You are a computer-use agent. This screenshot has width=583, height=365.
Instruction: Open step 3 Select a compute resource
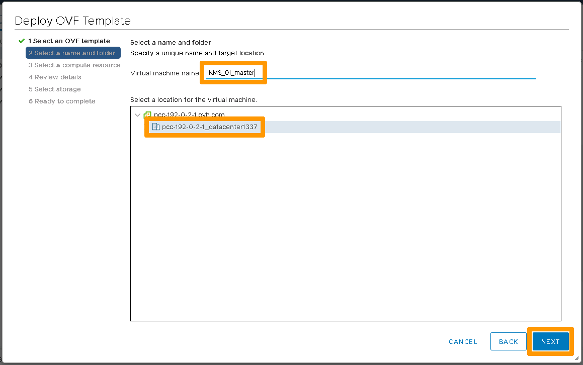[x=74, y=65]
